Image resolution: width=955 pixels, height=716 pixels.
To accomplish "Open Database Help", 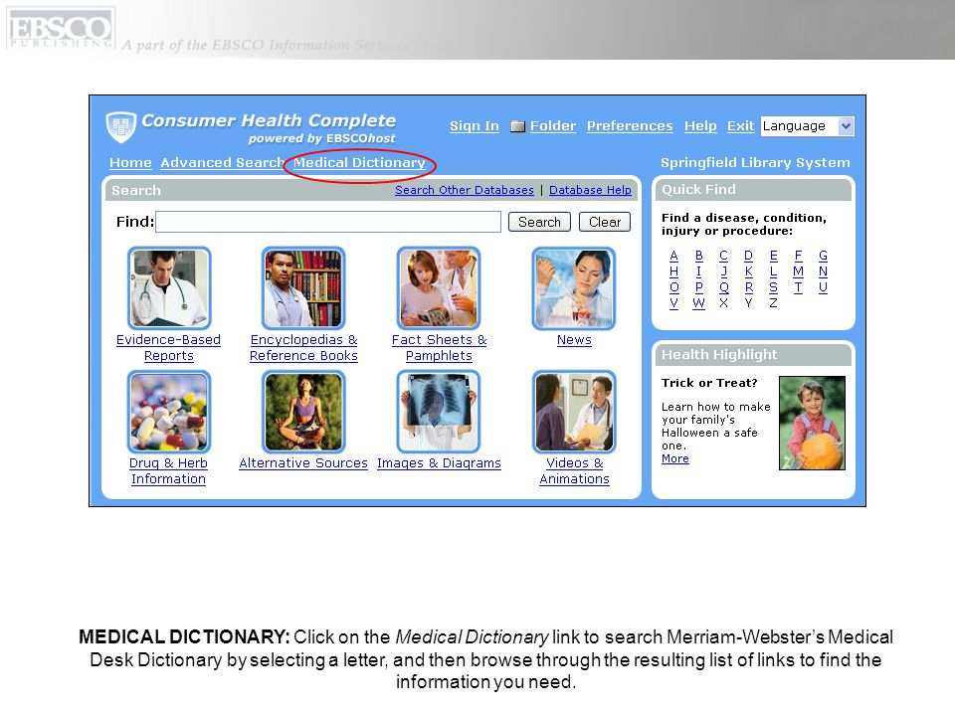I will 590,190.
